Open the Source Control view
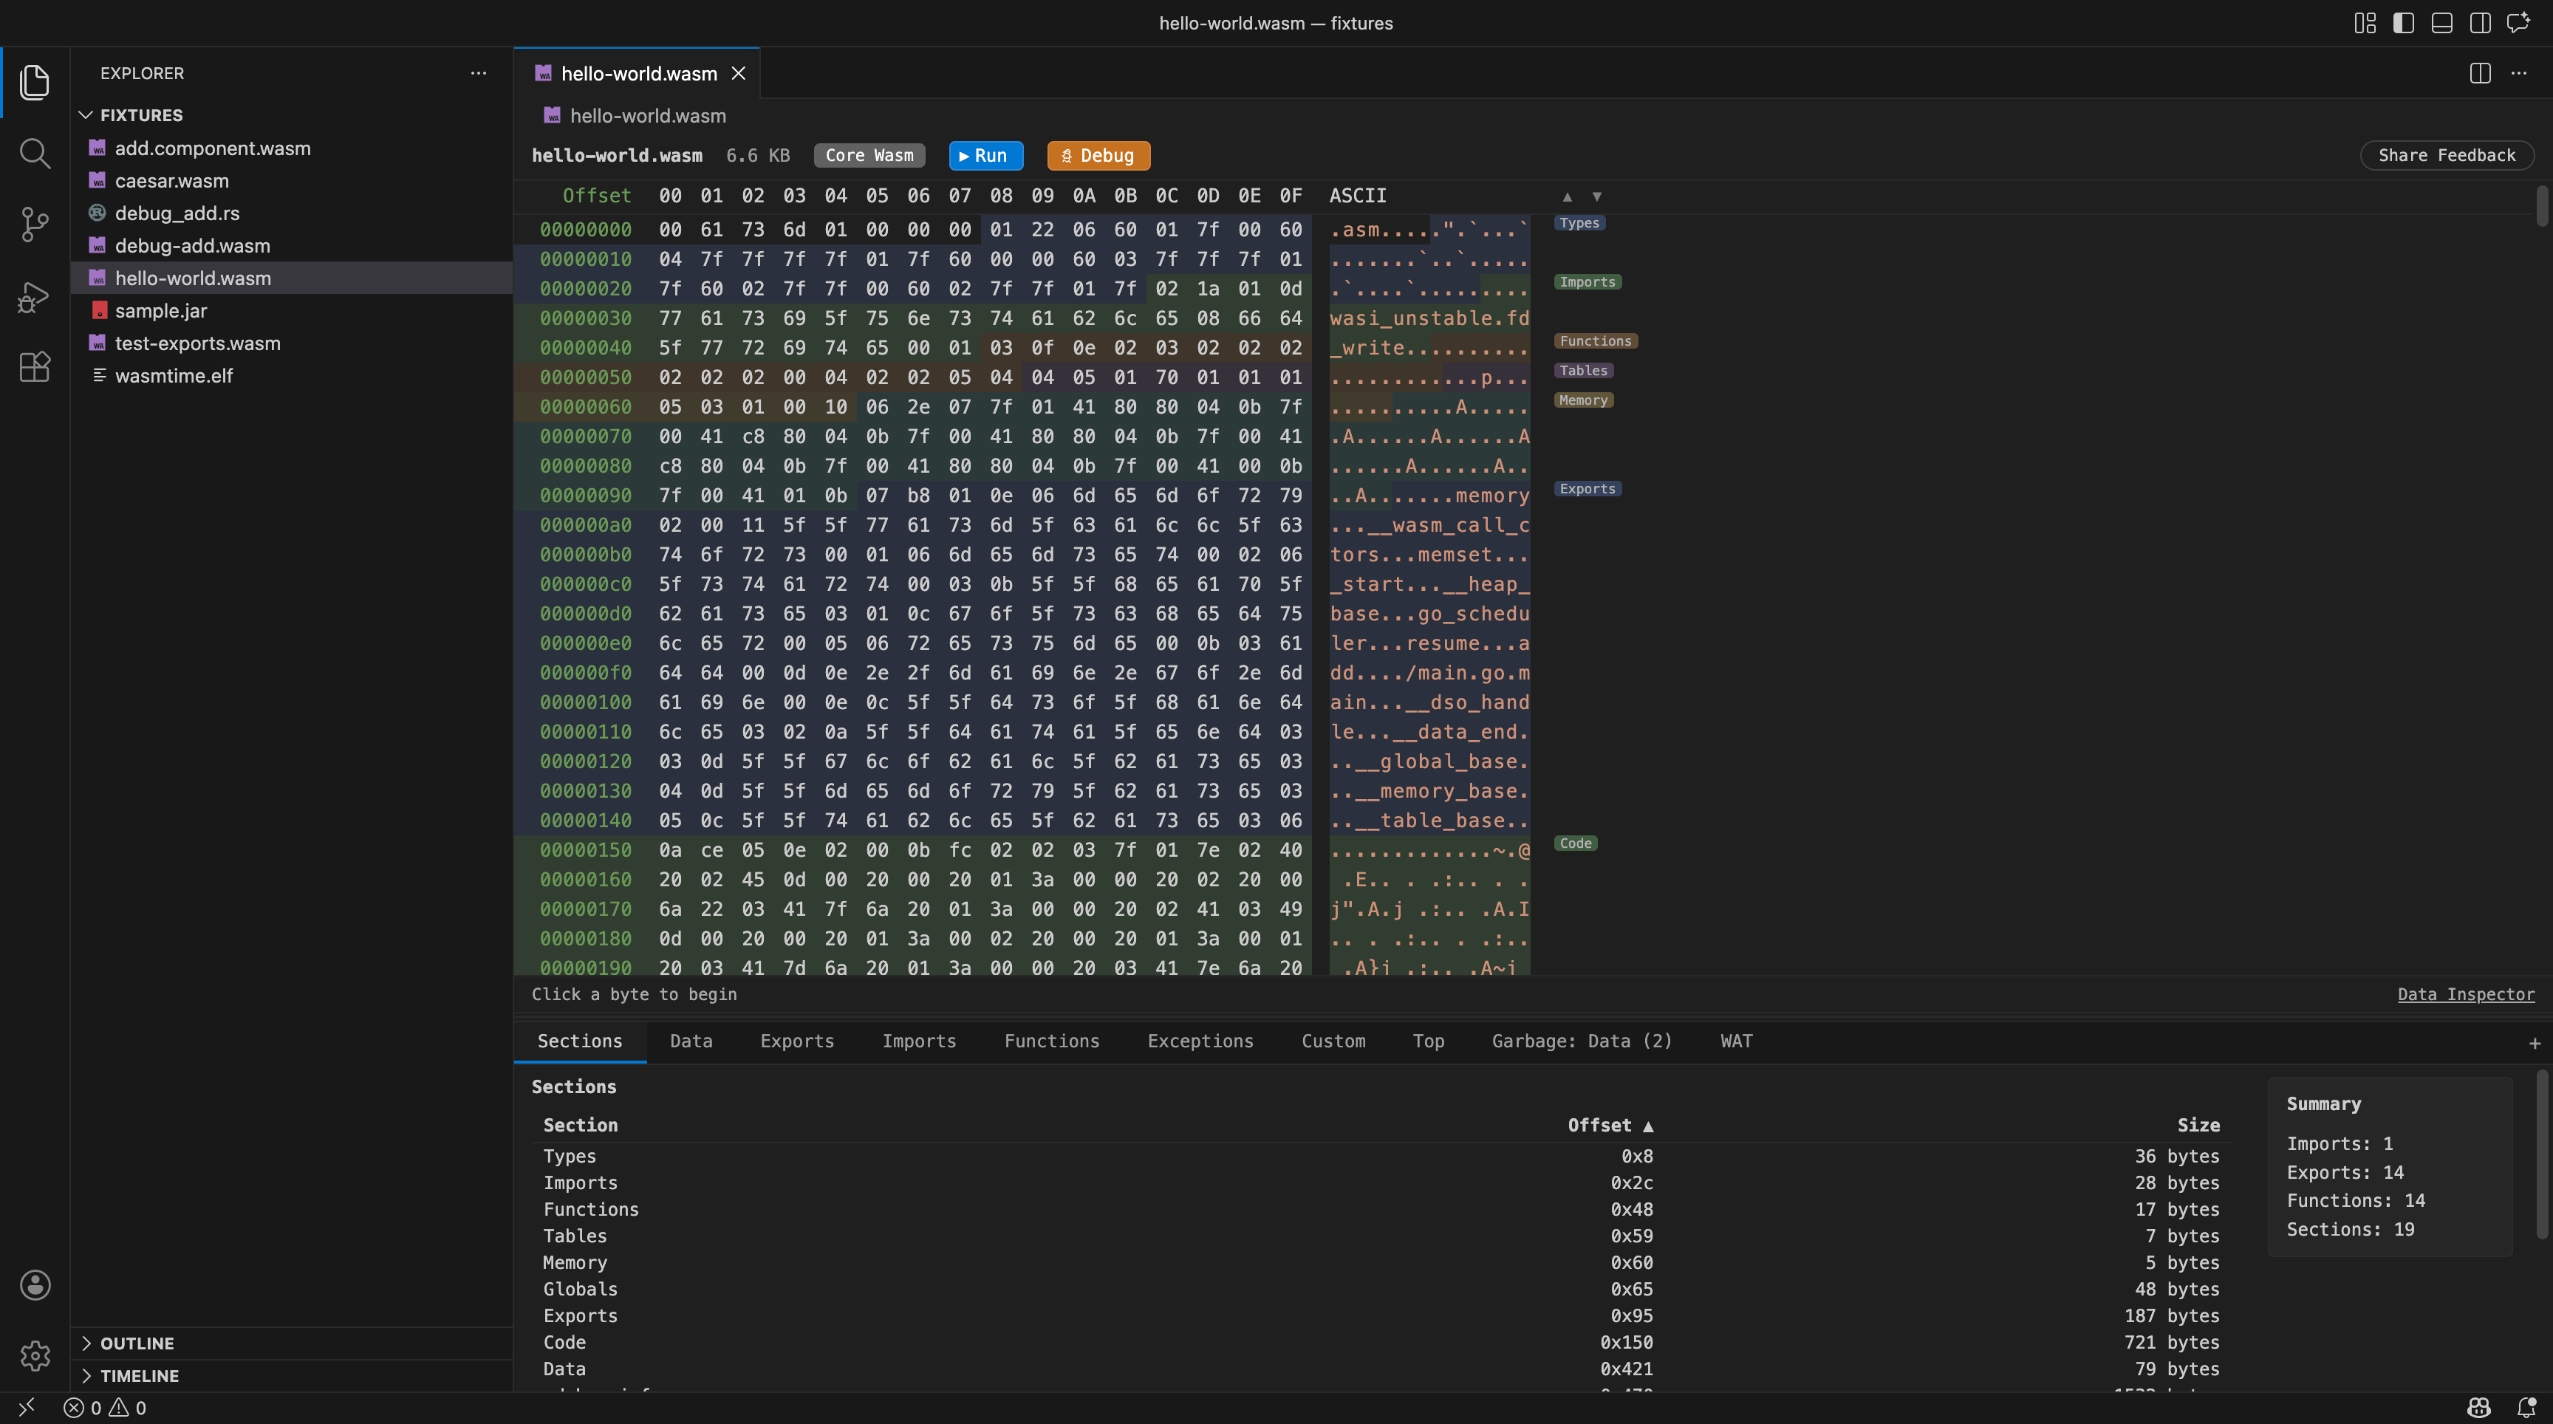 tap(35, 225)
